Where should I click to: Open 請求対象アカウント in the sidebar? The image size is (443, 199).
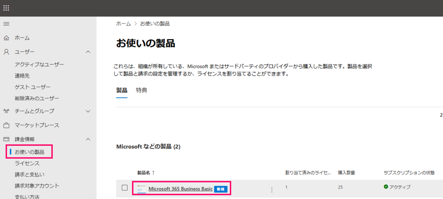click(x=37, y=186)
